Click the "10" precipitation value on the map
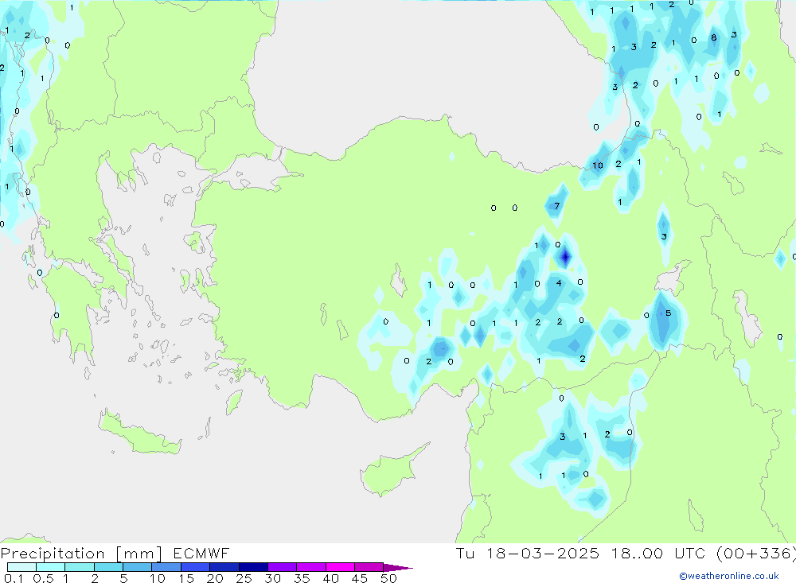The width and height of the screenshot is (796, 583). [598, 165]
